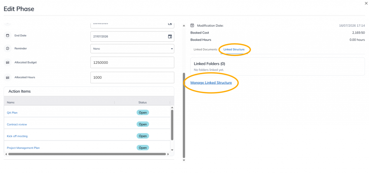
Task: Click the Booked Cost value 2,169.50
Action: click(359, 33)
